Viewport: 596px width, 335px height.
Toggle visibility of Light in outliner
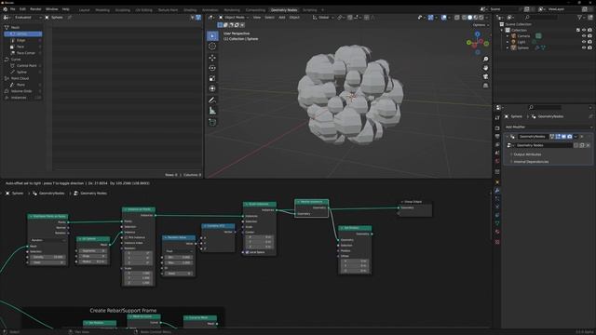(584, 42)
